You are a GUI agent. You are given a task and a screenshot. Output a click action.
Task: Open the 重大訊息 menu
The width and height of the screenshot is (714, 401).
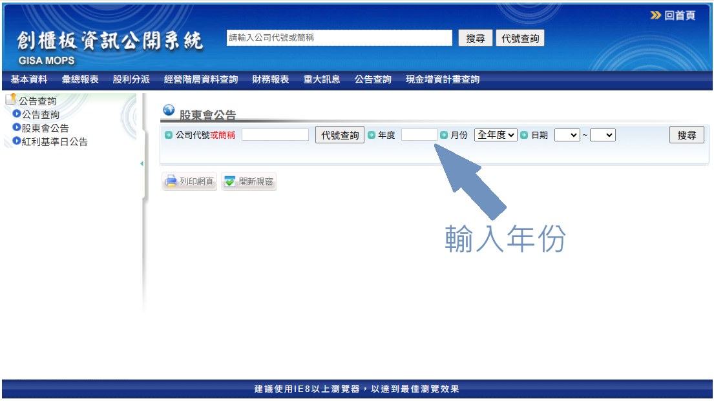322,79
